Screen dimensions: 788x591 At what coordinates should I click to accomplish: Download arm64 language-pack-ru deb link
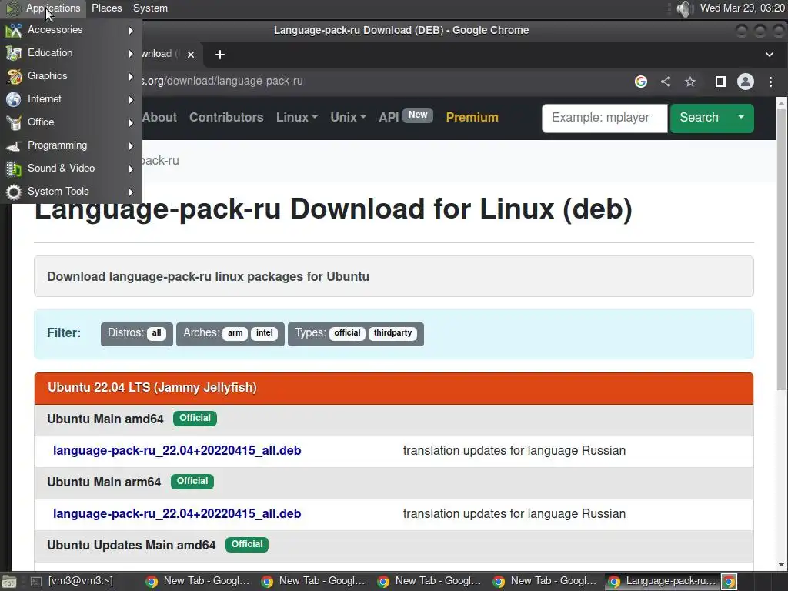[x=177, y=513]
